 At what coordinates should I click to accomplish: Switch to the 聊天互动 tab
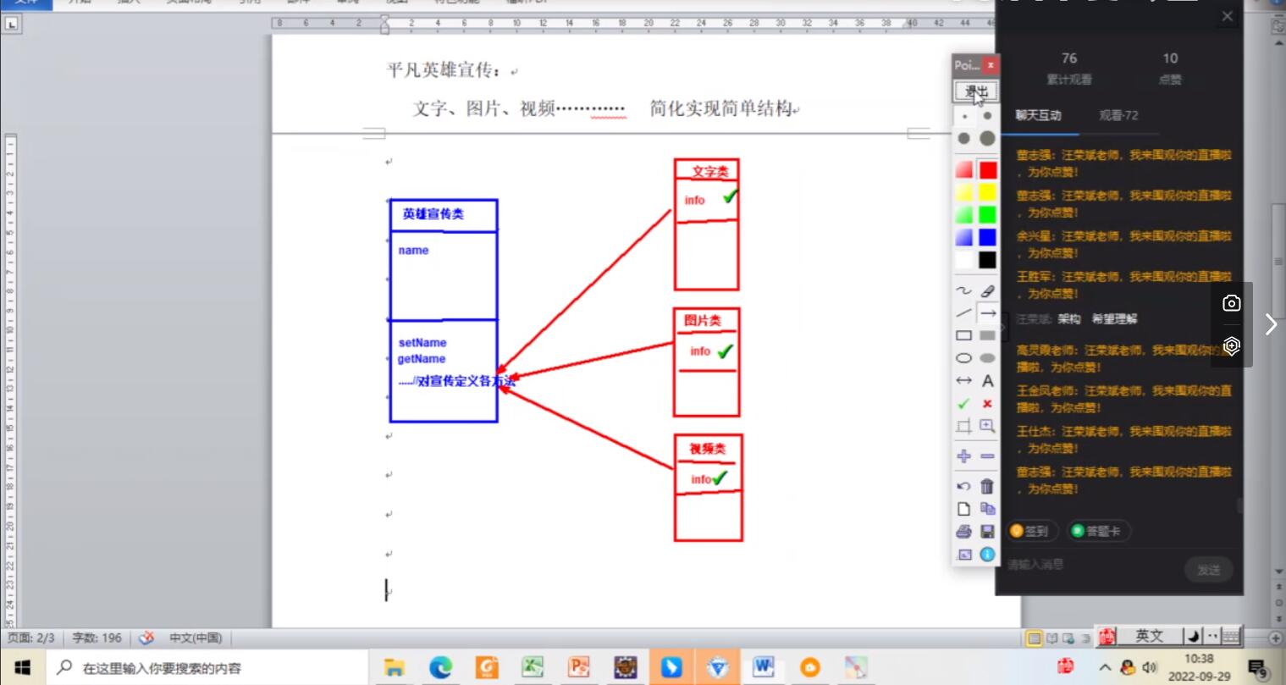coord(1039,115)
